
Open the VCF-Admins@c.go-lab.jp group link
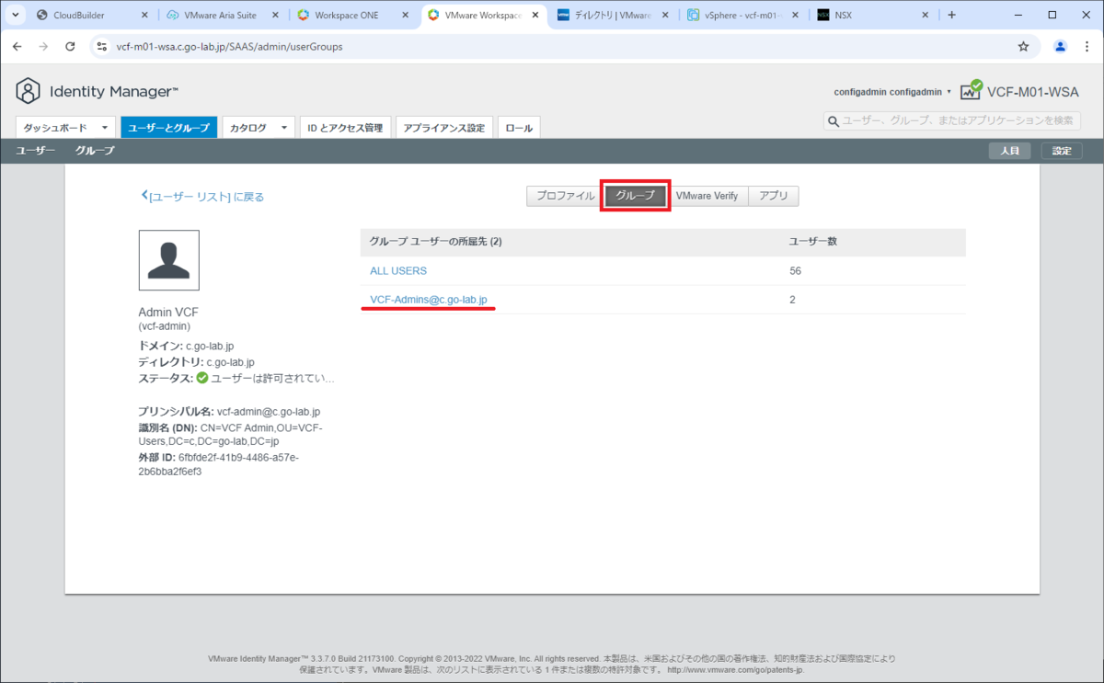pos(428,300)
